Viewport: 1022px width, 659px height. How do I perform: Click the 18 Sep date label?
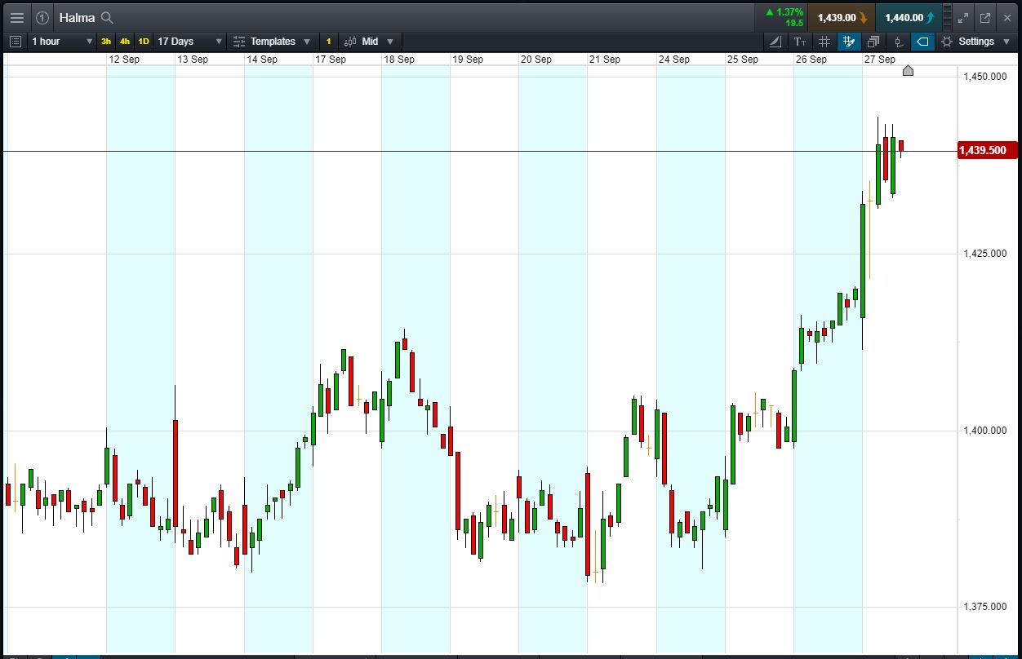coord(399,60)
